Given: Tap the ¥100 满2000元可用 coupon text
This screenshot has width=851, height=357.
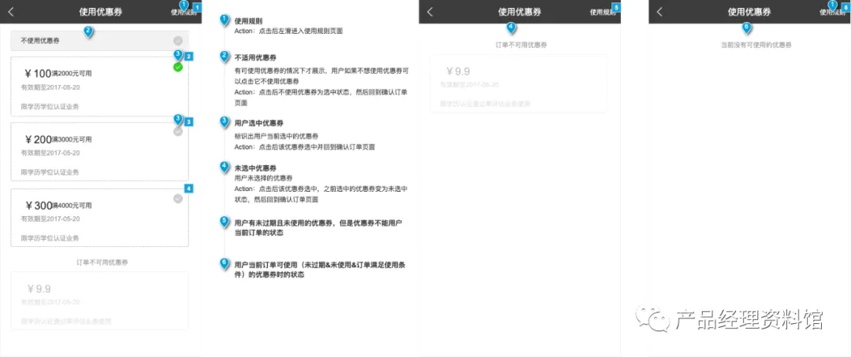Looking at the screenshot, I should (58, 74).
